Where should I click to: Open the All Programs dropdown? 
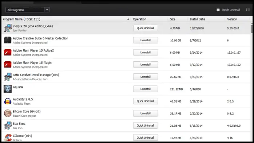click(x=28, y=10)
